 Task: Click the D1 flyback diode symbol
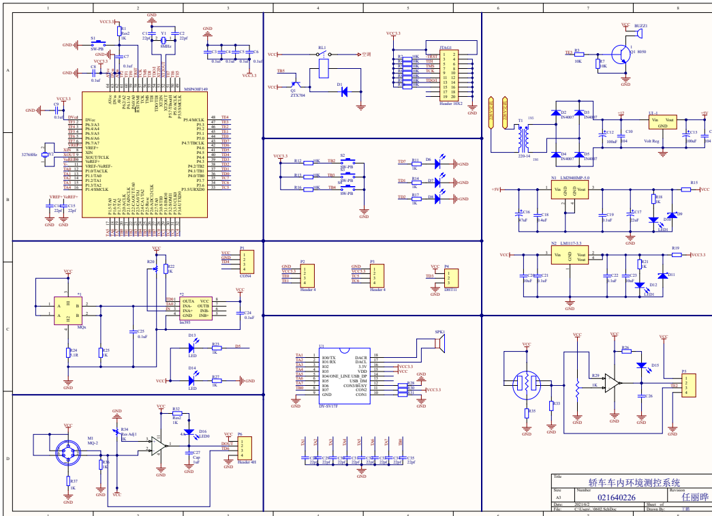point(344,92)
